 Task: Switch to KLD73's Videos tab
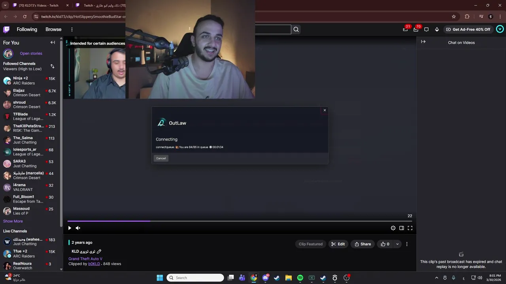coord(39,6)
